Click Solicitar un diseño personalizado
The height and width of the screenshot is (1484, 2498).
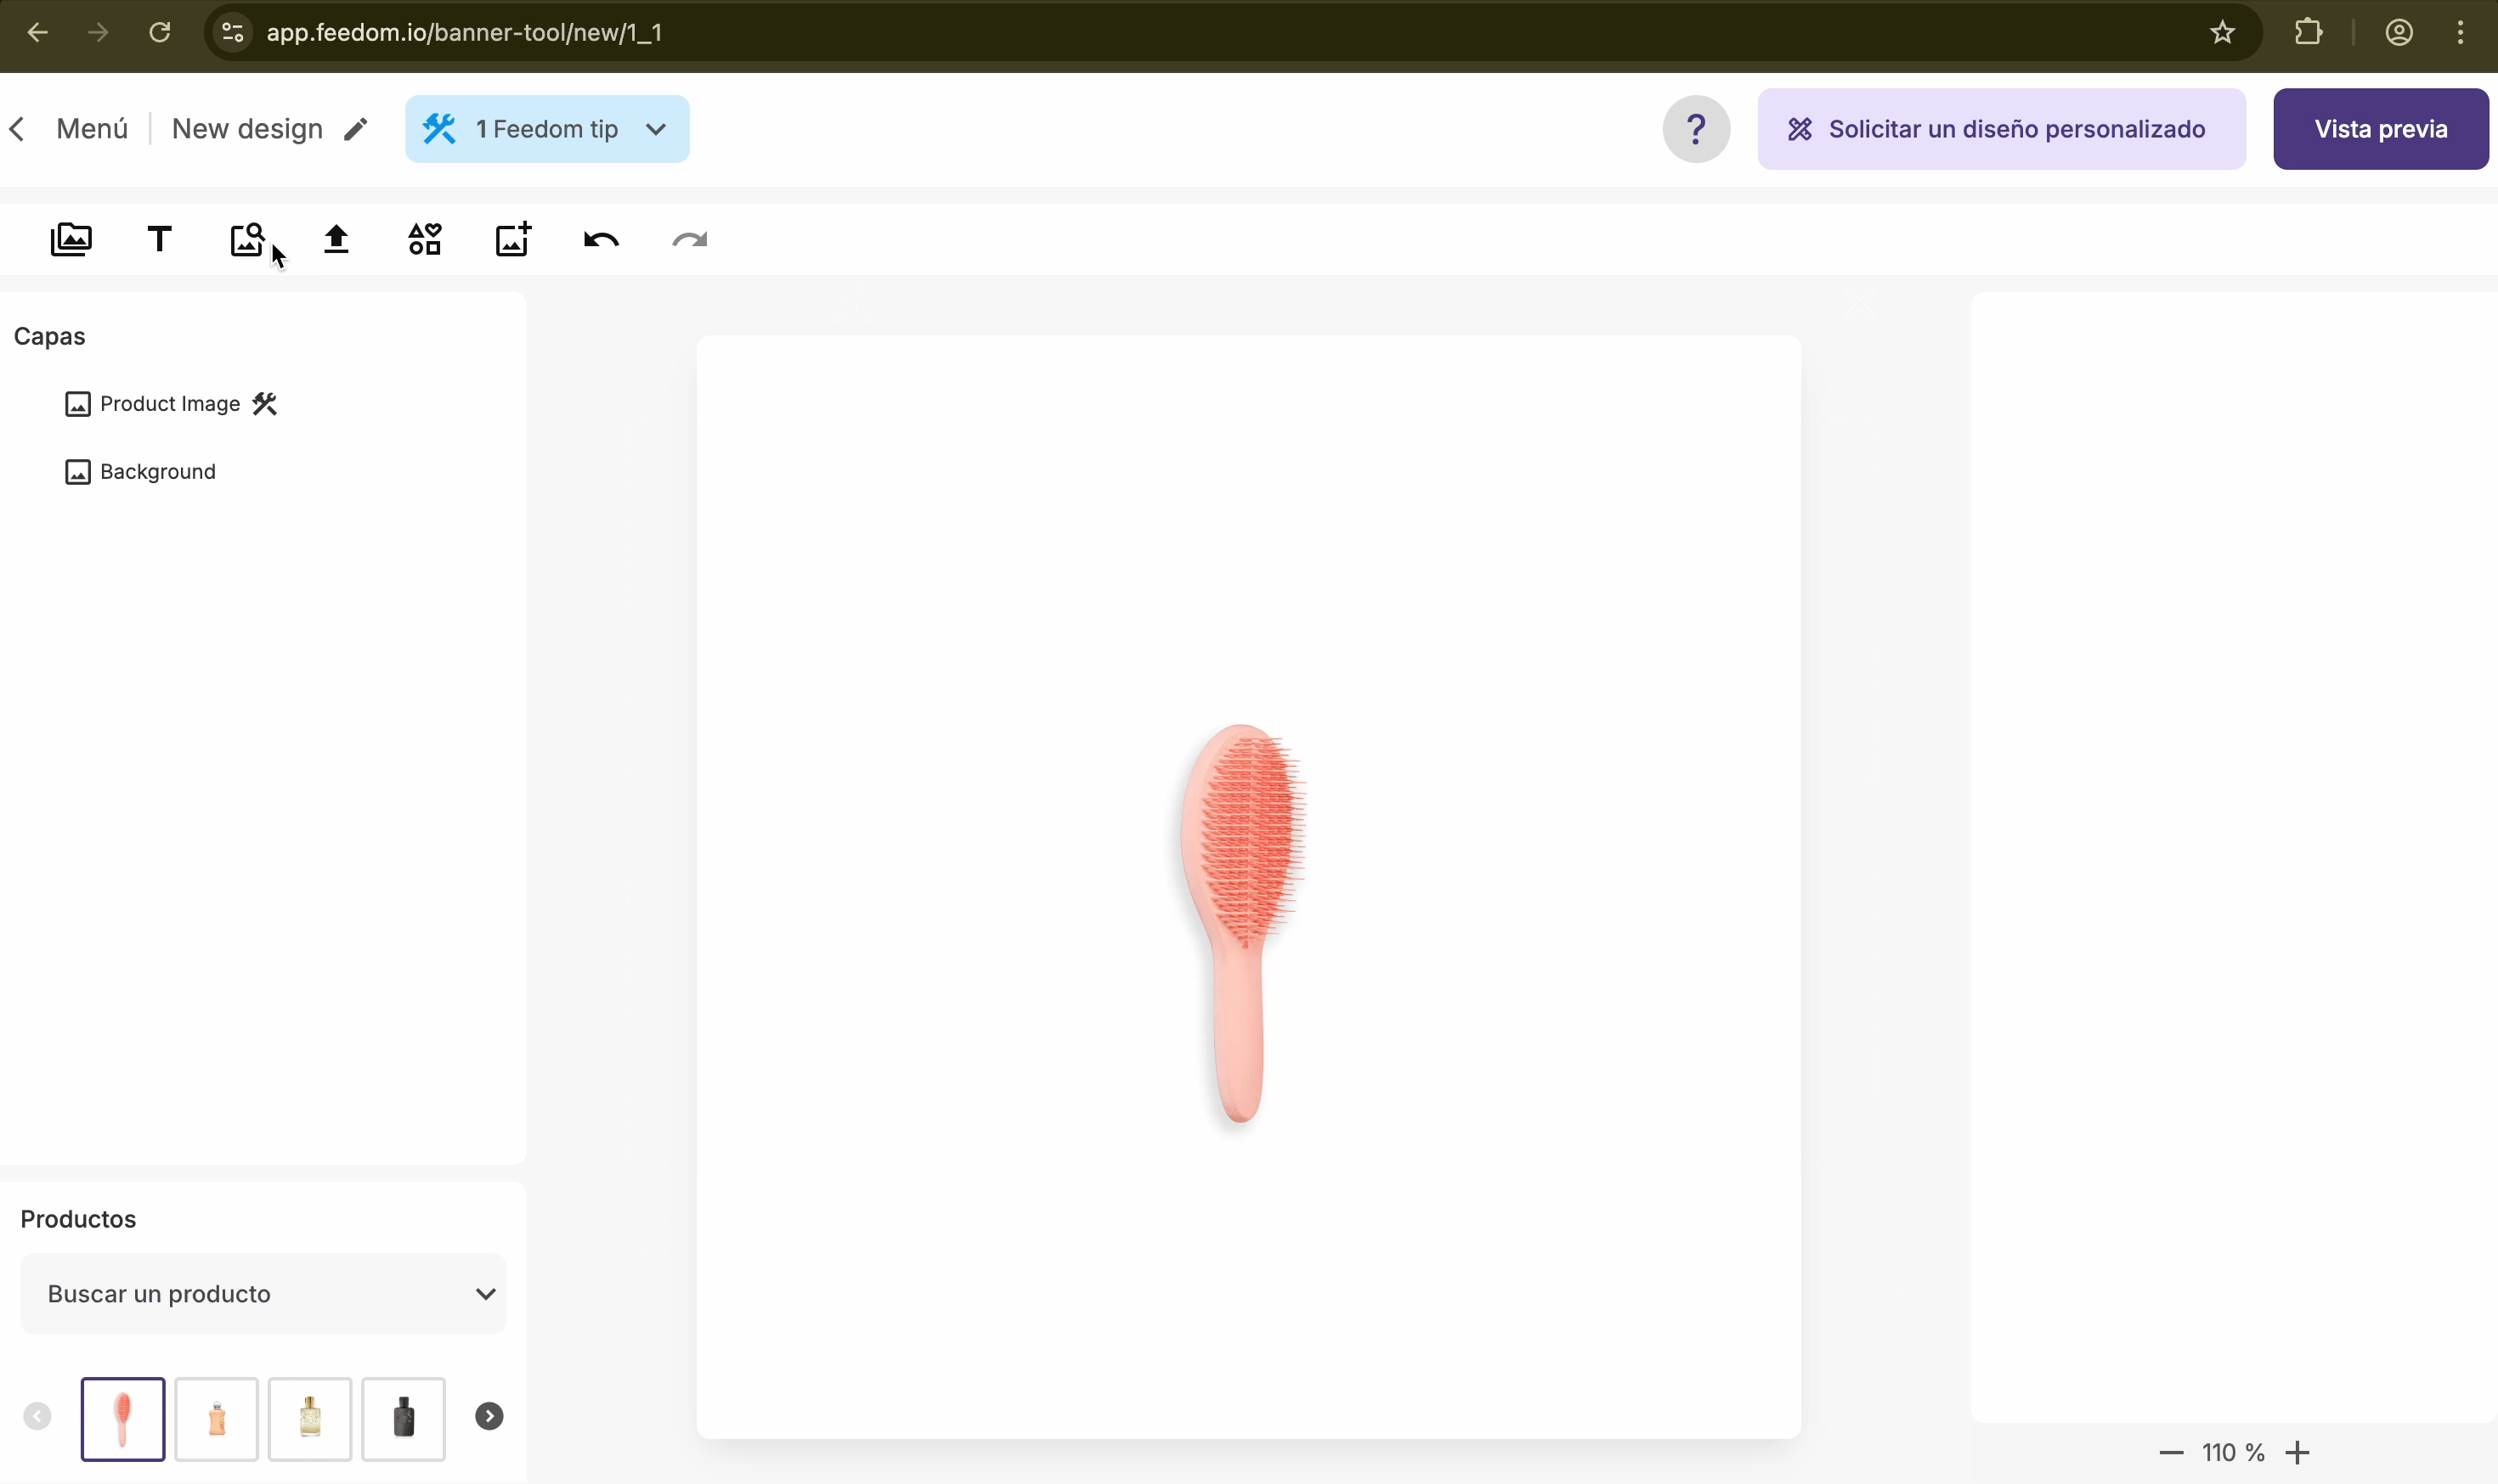coord(2001,129)
